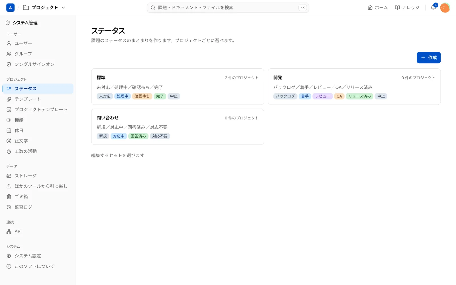The image size is (456, 285).
Task: Open ほかのツールから引っ越し page
Action: (38, 186)
